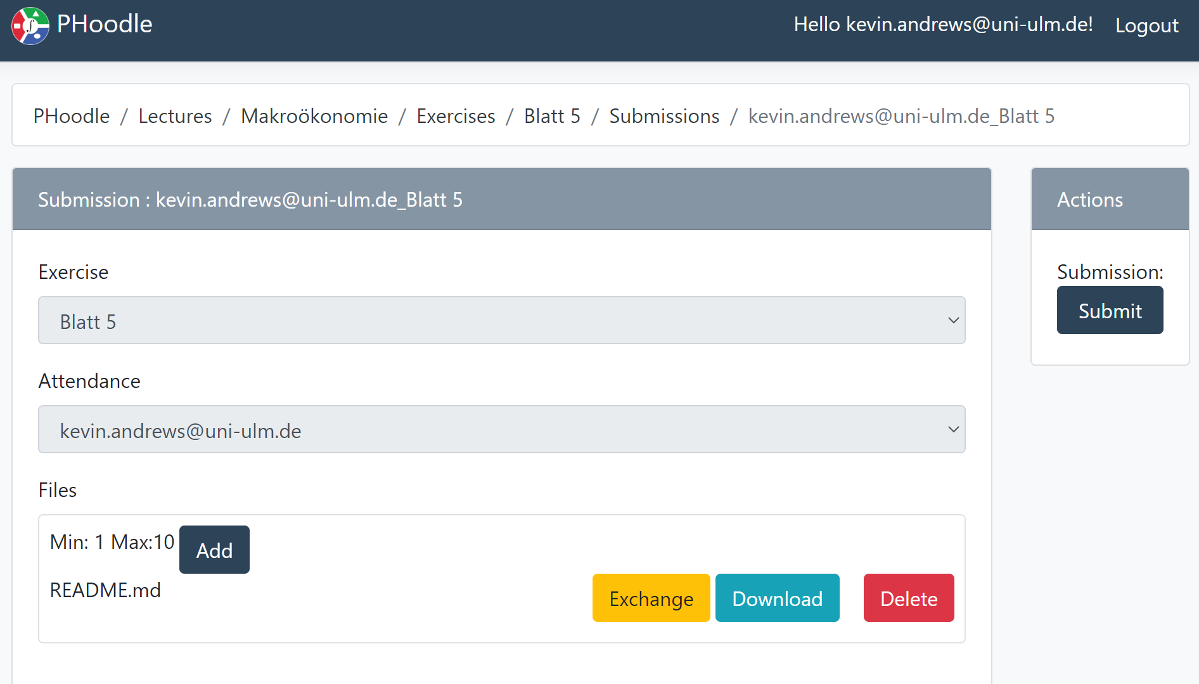Open the PHoodle brand title link
This screenshot has height=684, width=1199.
(105, 24)
